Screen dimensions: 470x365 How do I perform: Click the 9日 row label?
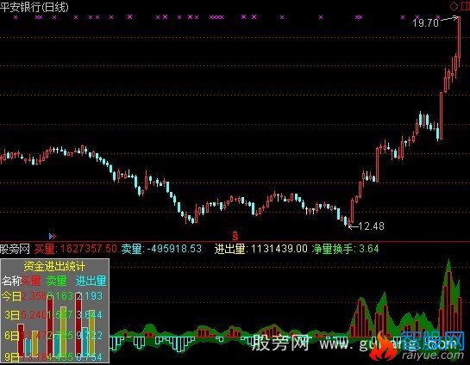pyautogui.click(x=12, y=356)
